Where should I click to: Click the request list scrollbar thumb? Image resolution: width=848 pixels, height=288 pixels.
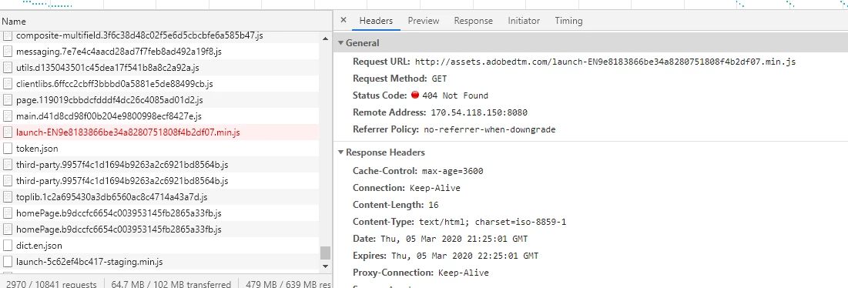[325, 253]
